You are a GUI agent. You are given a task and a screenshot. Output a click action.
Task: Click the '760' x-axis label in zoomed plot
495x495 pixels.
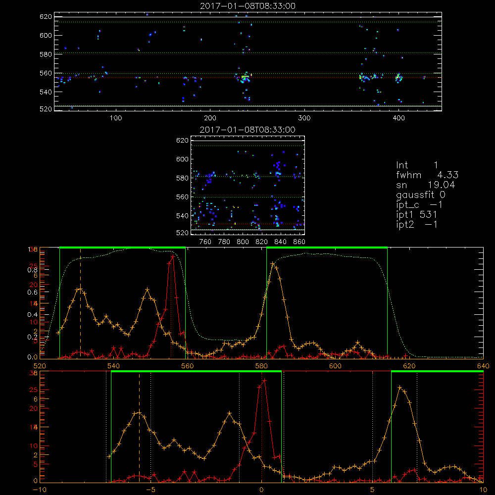coord(205,242)
